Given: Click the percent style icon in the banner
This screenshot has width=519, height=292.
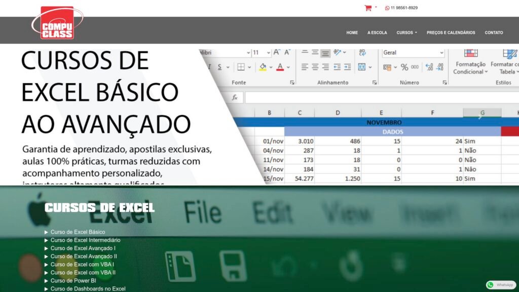Looking at the screenshot, I should coord(404,67).
